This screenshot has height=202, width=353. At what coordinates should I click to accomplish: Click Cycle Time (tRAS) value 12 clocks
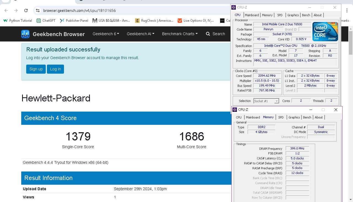297,173
